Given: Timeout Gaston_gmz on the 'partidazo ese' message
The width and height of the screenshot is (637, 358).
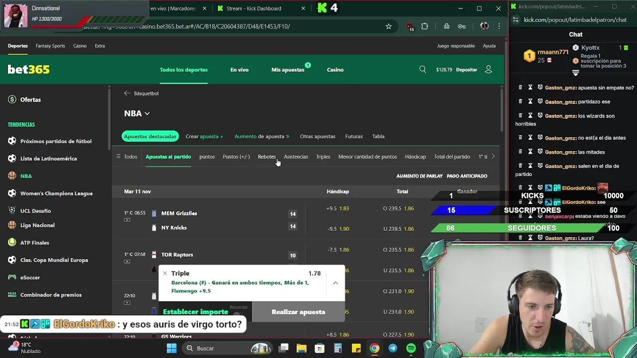Looking at the screenshot, I should 531,101.
